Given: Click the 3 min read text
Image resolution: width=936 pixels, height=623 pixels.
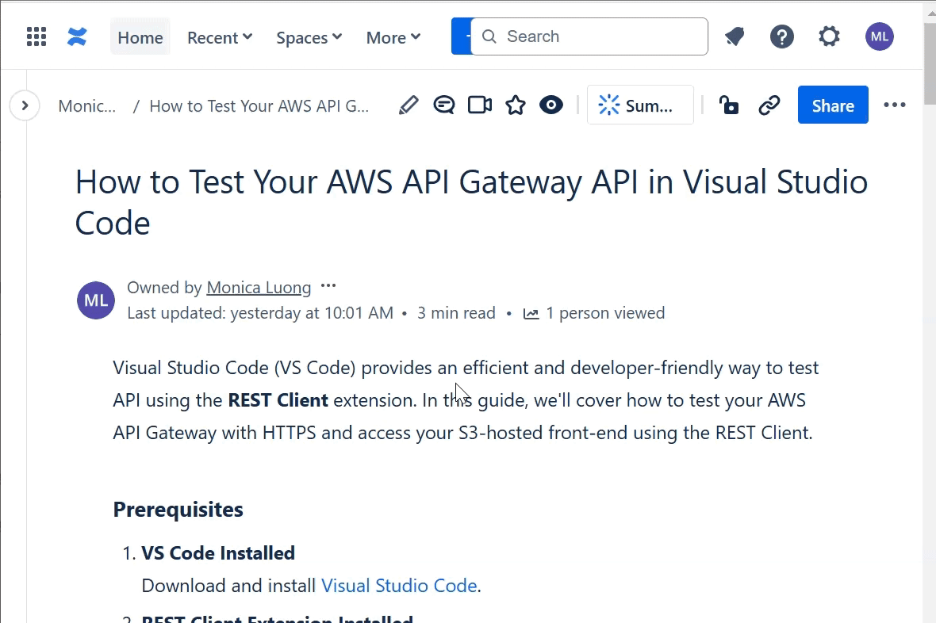Looking at the screenshot, I should tap(456, 313).
